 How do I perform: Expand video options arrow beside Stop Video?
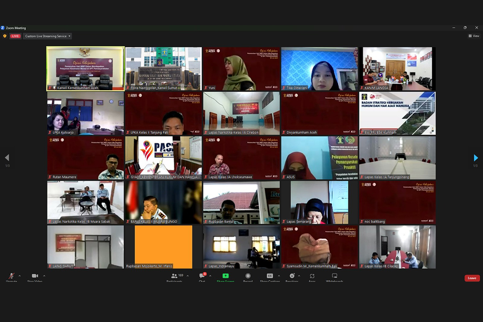44,276
